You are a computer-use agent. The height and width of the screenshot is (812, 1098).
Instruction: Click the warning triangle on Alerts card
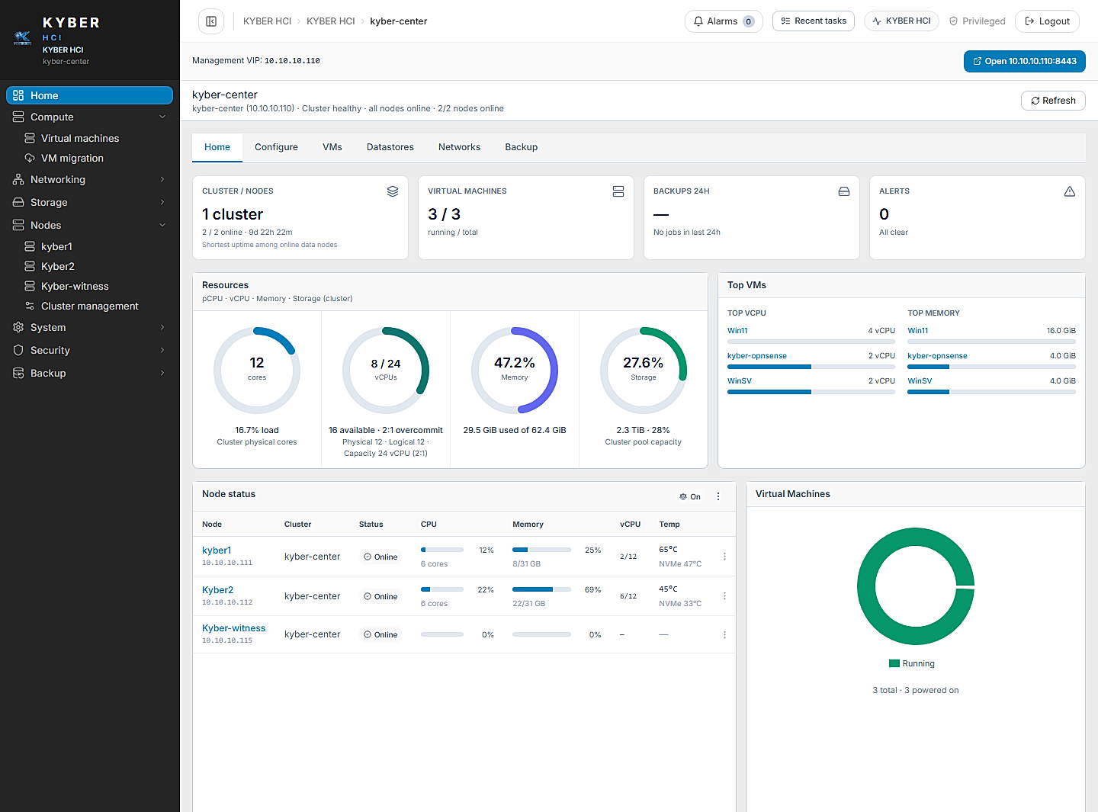click(x=1070, y=191)
